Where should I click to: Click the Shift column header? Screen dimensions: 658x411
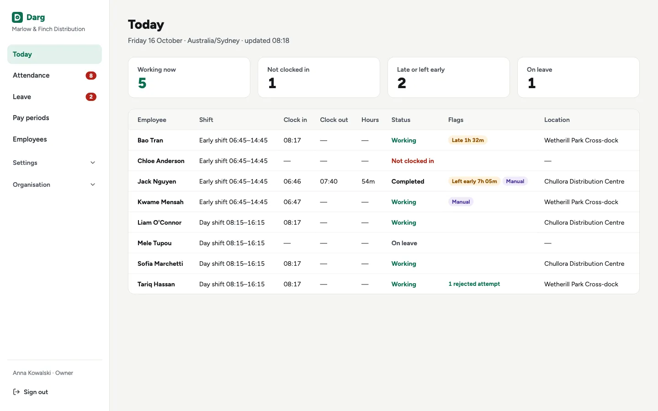[206, 120]
